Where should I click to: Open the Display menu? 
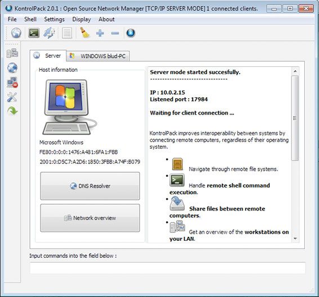(82, 19)
